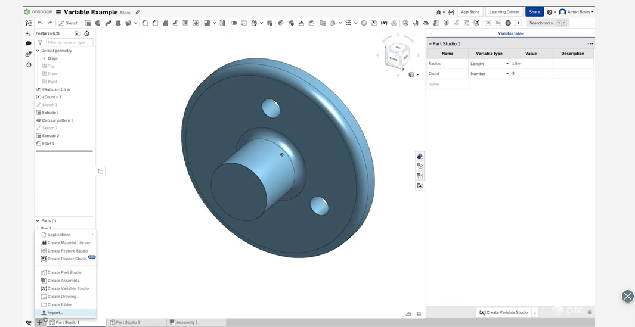This screenshot has width=635, height=327.
Task: Click the Radius value cell 1.5 in
Action: (531, 64)
